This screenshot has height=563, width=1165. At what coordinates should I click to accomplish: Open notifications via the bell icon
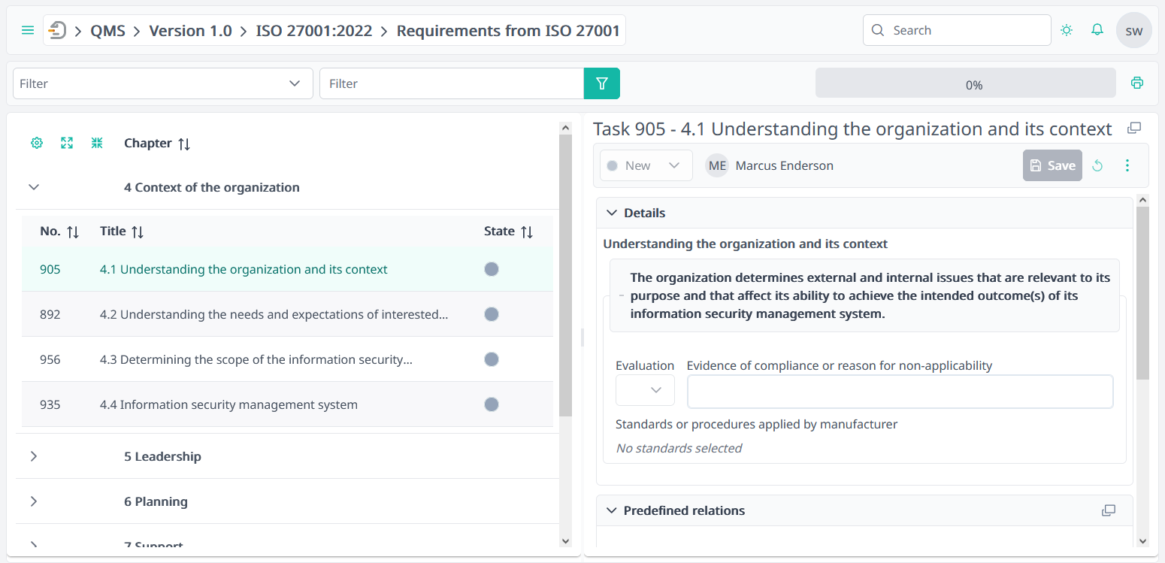1097,29
